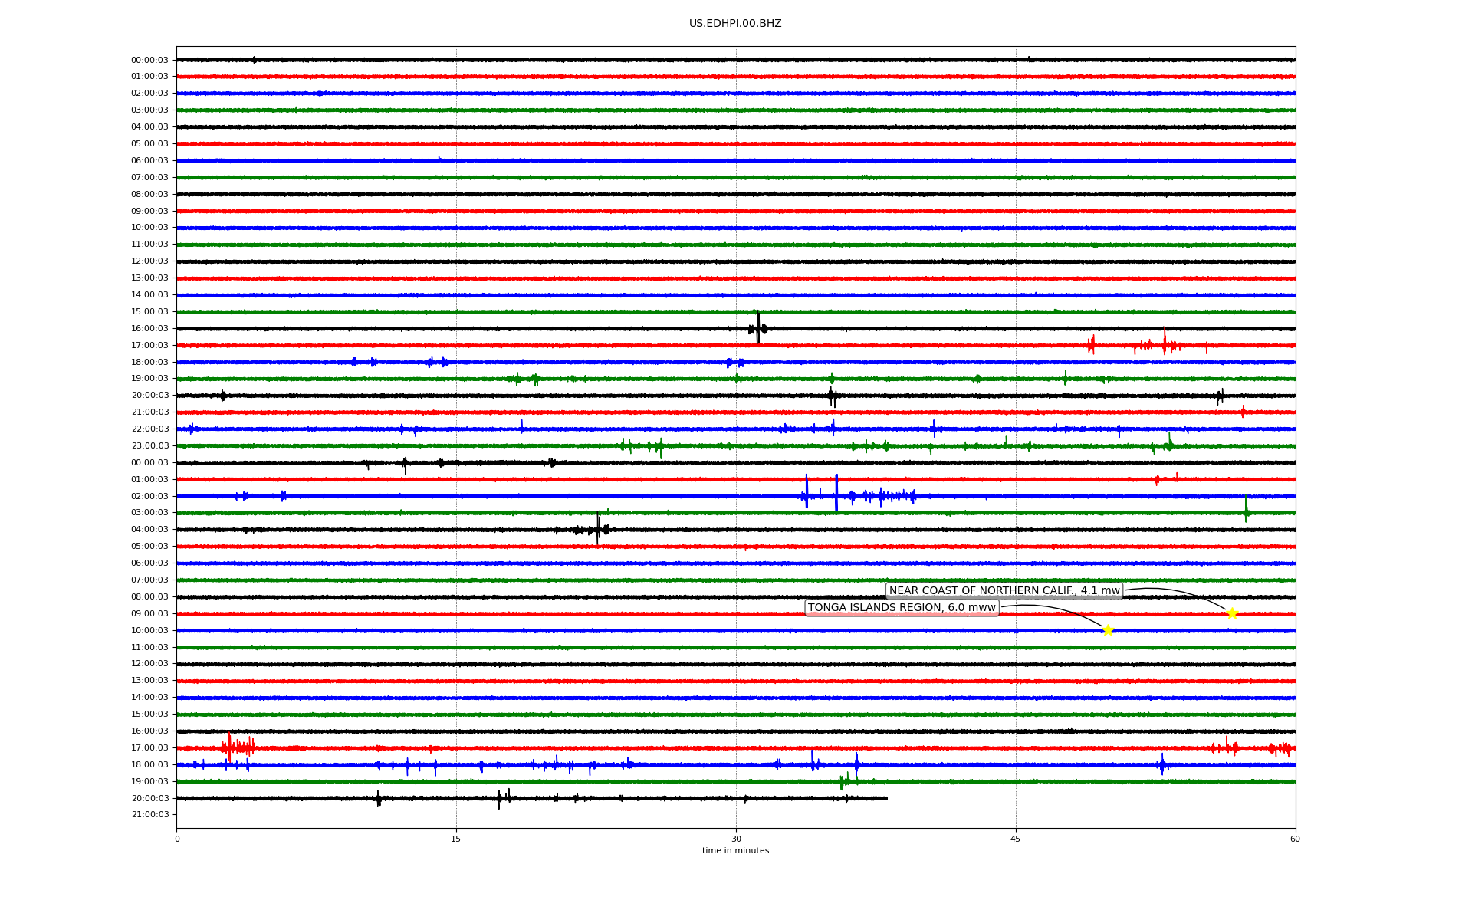This screenshot has width=1472, height=920.
Task: Click the 09:00:03 label next to the Northern California event trace
Action: (x=149, y=614)
